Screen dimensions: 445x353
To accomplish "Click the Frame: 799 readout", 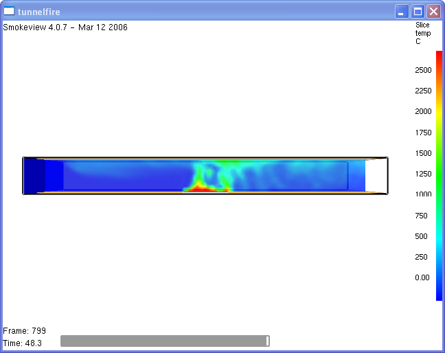I will (x=24, y=331).
